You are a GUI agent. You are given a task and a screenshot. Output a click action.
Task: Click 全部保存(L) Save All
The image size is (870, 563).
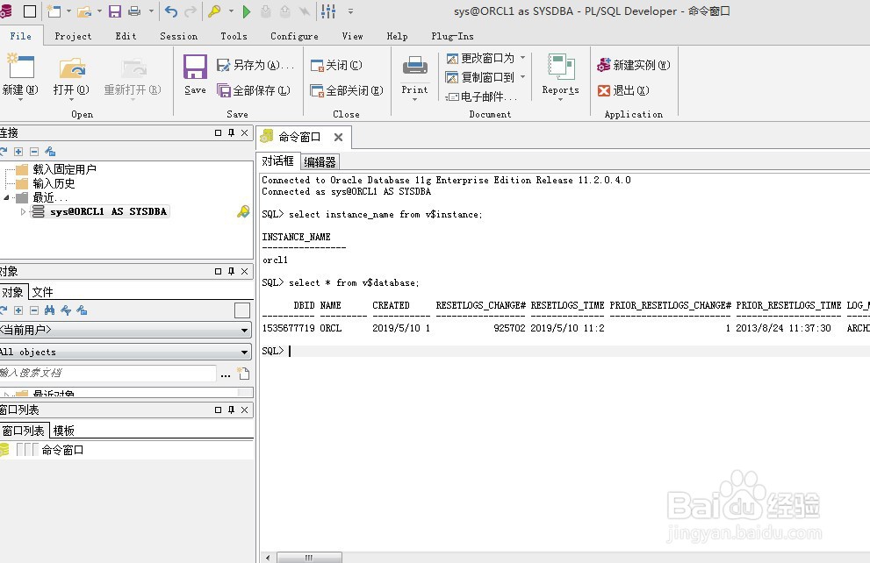[x=254, y=90]
